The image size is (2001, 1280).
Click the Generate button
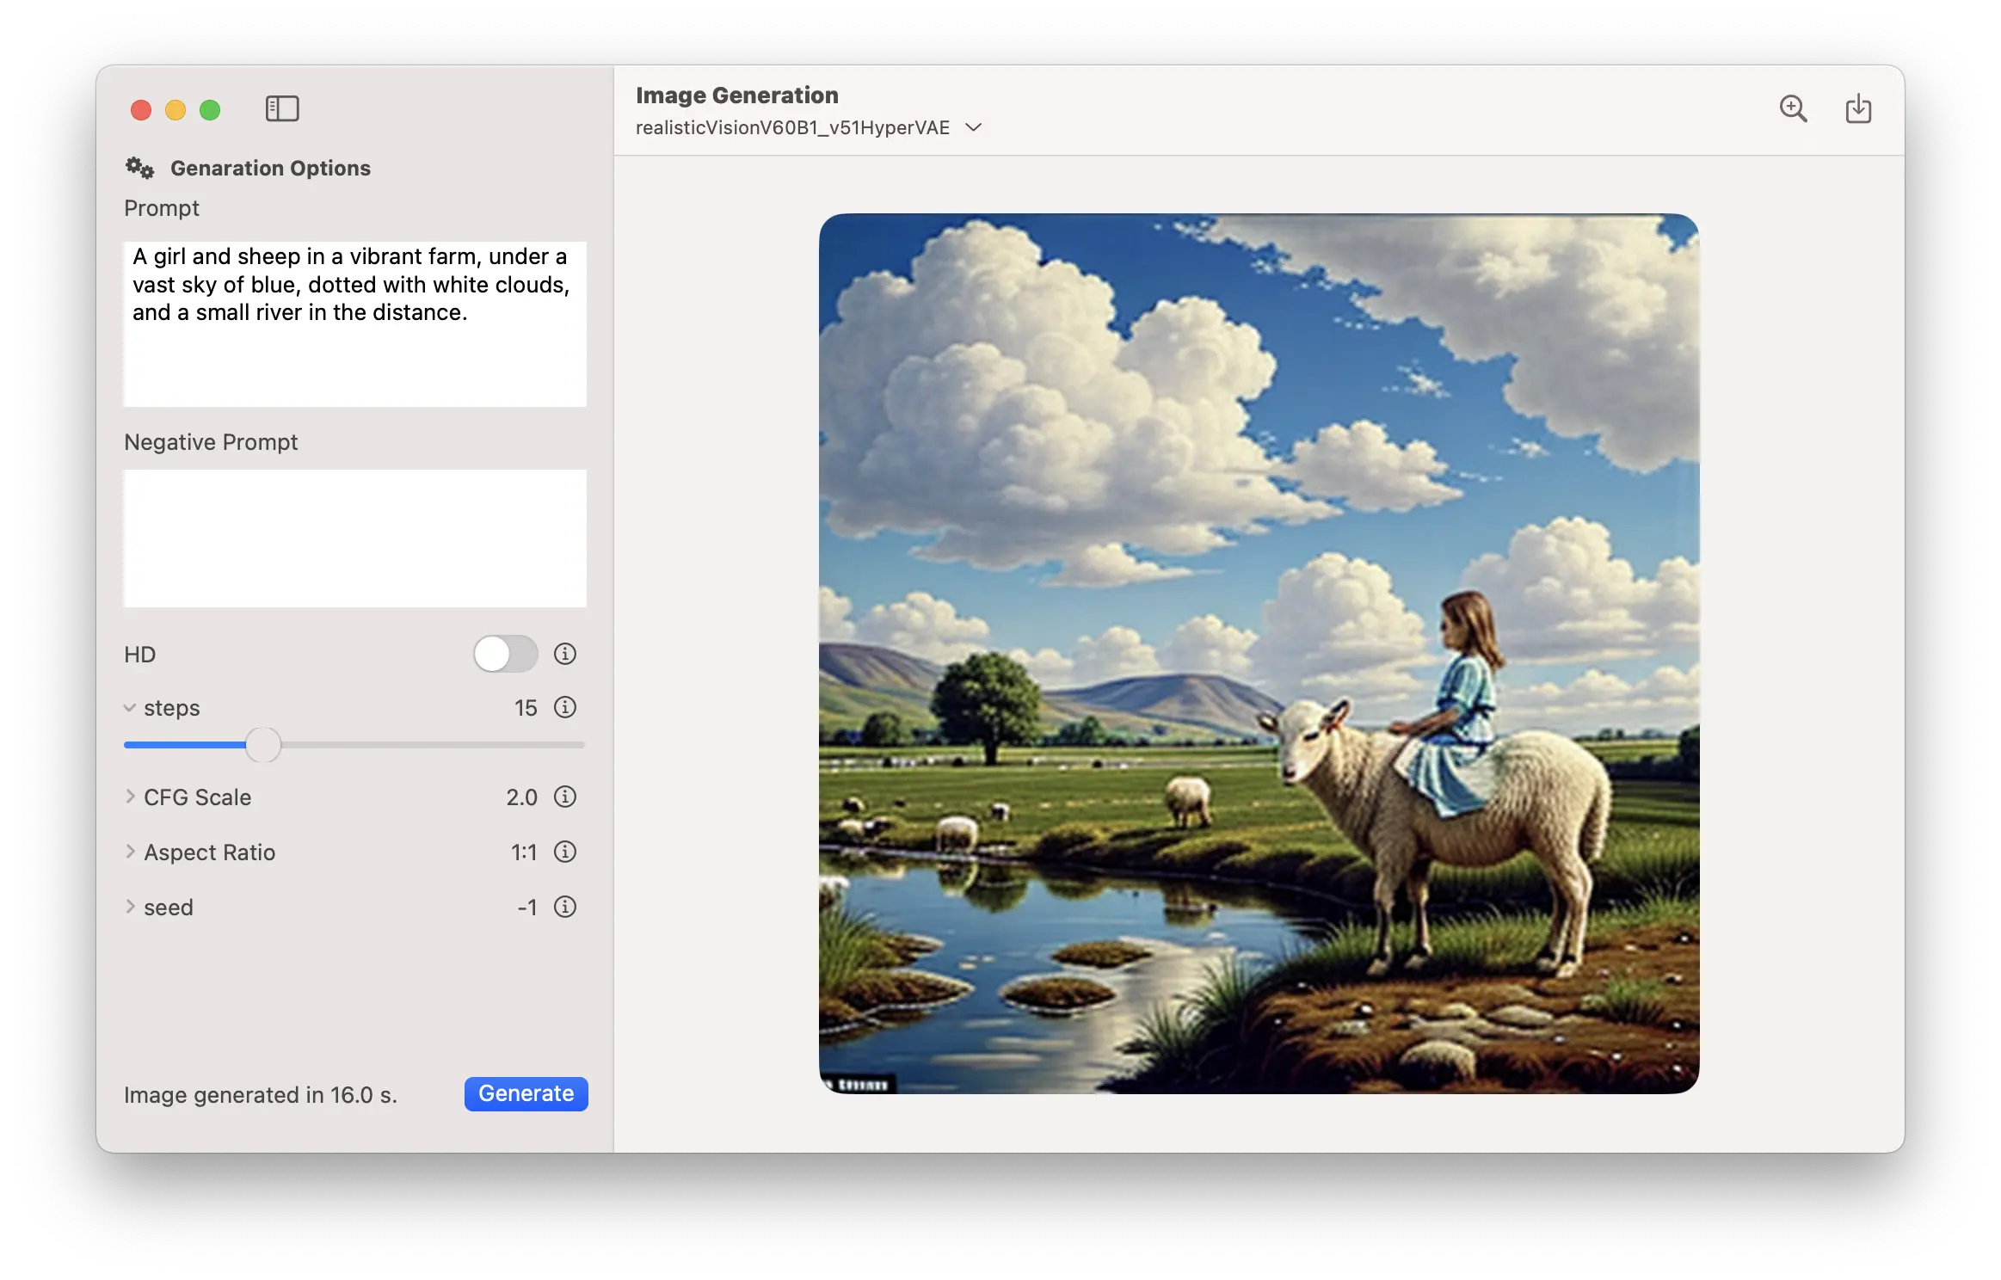(x=526, y=1093)
